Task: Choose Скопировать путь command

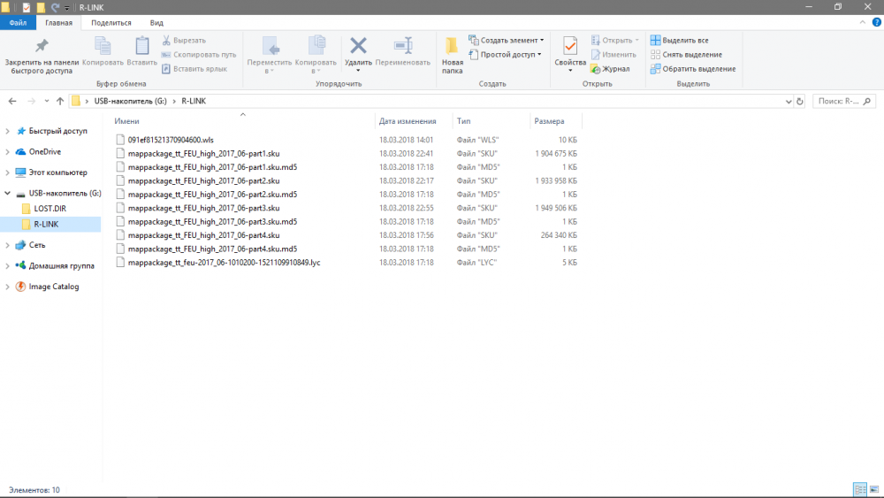Action: [x=199, y=55]
